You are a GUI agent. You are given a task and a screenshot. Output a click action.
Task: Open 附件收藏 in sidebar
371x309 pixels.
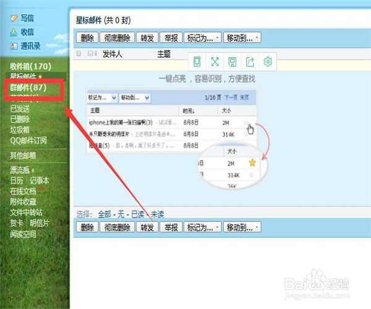click(x=23, y=201)
